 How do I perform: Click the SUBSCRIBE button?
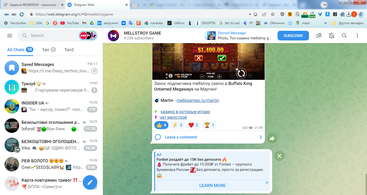click(293, 36)
